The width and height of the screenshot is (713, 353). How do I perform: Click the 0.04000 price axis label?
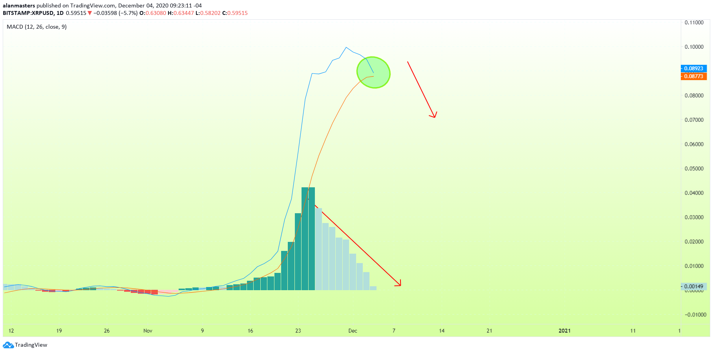694,193
